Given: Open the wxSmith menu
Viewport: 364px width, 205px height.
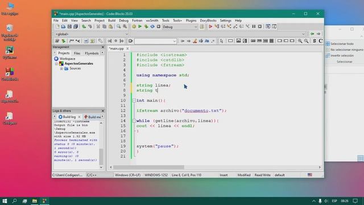Looking at the screenshot, I should (152, 20).
